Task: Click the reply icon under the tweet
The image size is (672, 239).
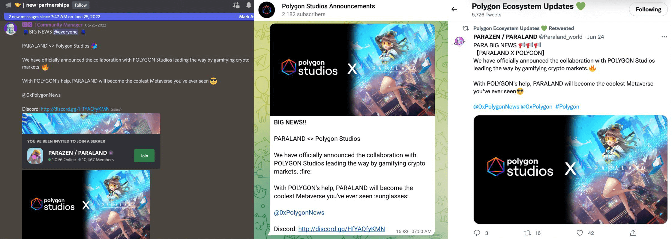Action: [477, 233]
